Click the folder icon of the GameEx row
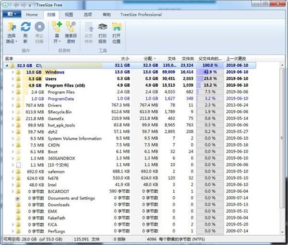This screenshot has height=245, width=288. coord(18,118)
